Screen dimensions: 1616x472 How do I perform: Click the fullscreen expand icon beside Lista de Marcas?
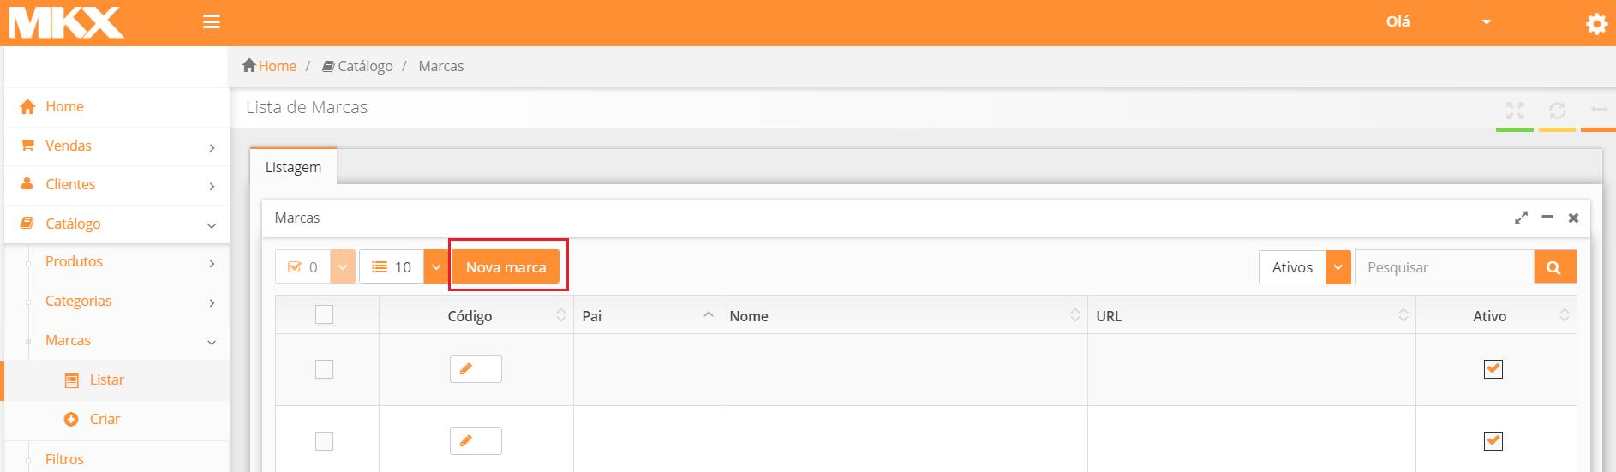click(x=1515, y=111)
